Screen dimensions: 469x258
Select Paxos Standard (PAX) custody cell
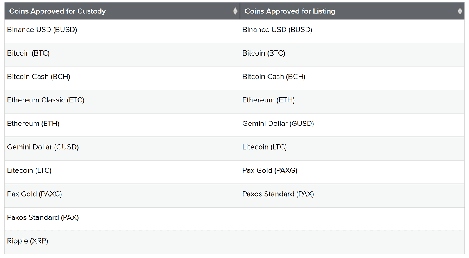pos(43,217)
